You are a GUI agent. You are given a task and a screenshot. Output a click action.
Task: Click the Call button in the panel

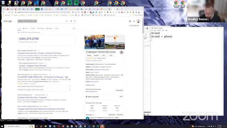(111, 55)
